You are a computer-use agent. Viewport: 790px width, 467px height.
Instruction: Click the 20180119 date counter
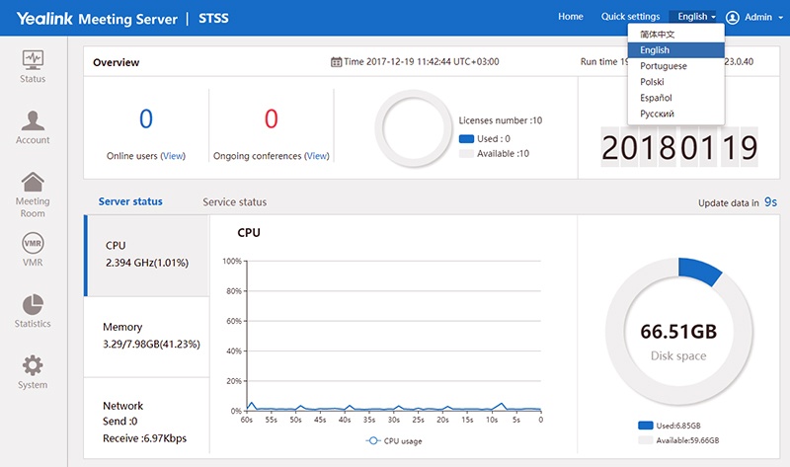click(x=679, y=147)
